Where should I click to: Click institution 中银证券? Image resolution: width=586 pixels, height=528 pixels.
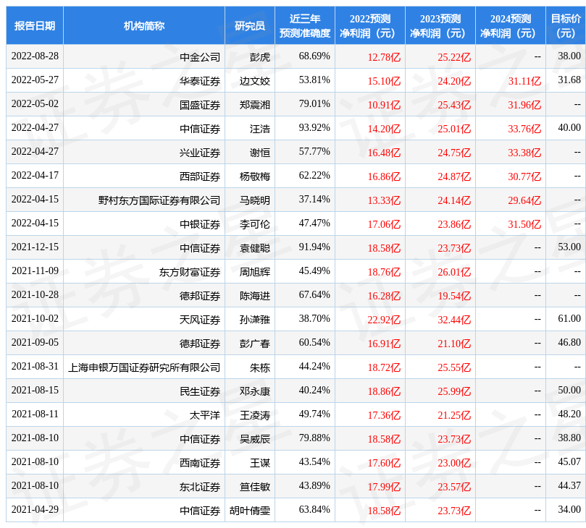(200, 224)
